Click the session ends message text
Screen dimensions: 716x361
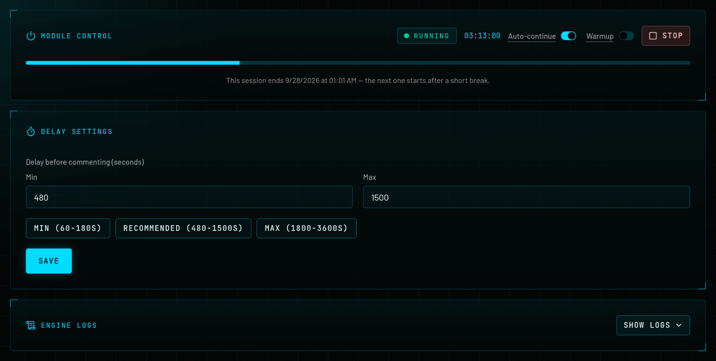(358, 80)
